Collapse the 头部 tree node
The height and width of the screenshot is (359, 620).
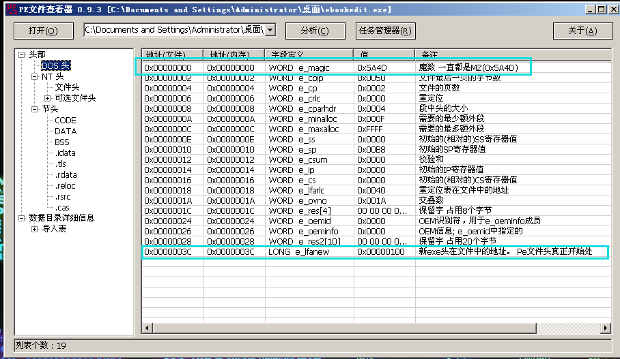coord(22,54)
